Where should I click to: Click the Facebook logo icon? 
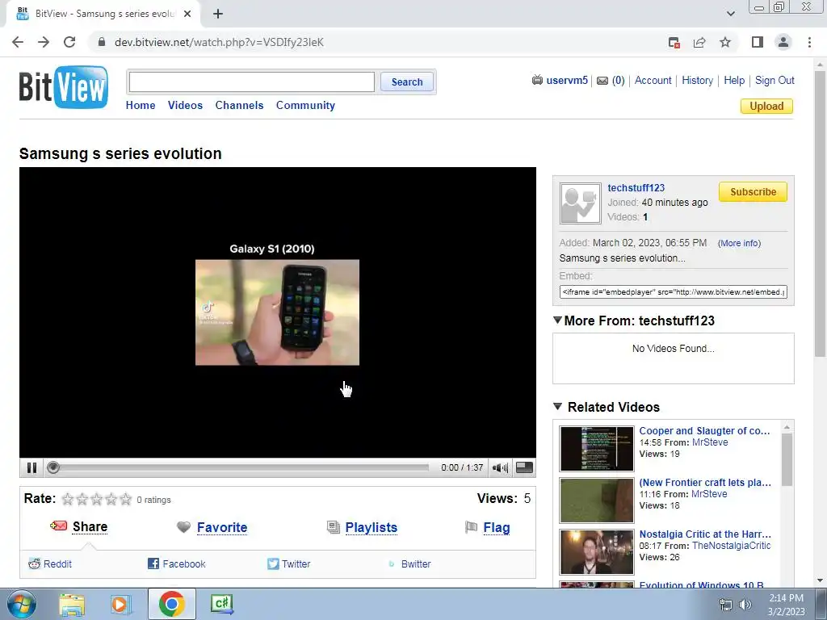[153, 563]
